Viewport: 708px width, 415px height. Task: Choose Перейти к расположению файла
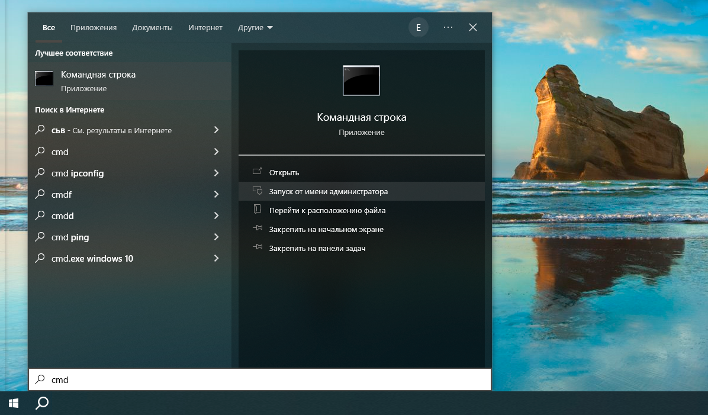(327, 210)
